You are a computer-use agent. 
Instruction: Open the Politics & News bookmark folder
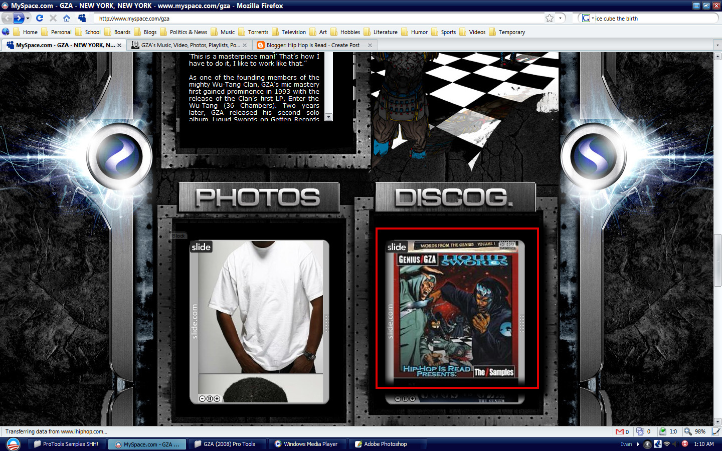click(x=184, y=32)
